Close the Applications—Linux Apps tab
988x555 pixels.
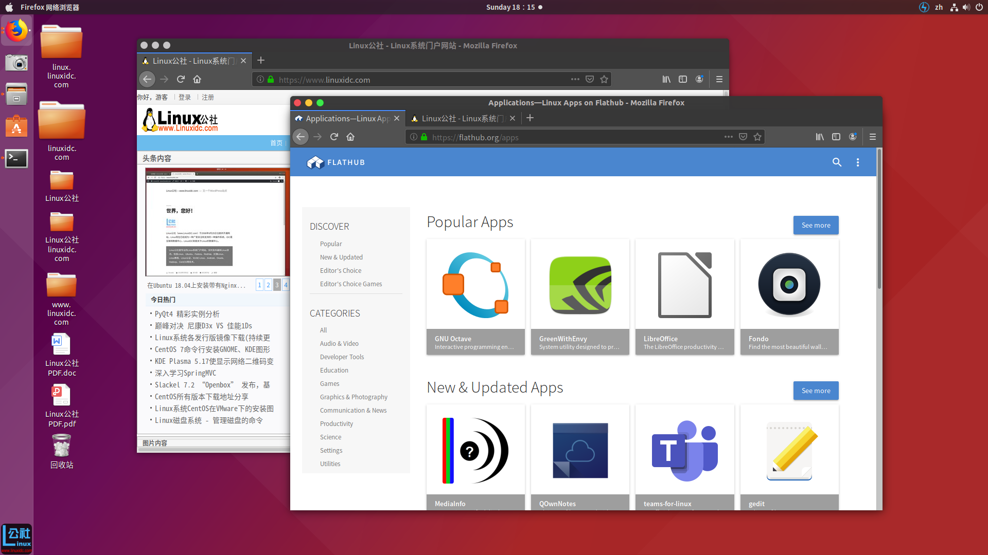397,118
